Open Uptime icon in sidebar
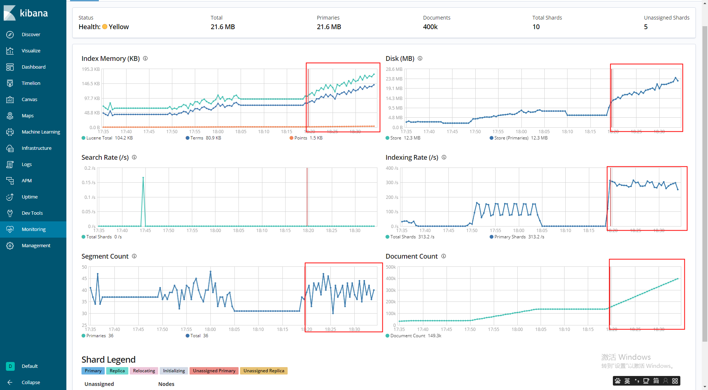This screenshot has height=390, width=708. (x=10, y=197)
